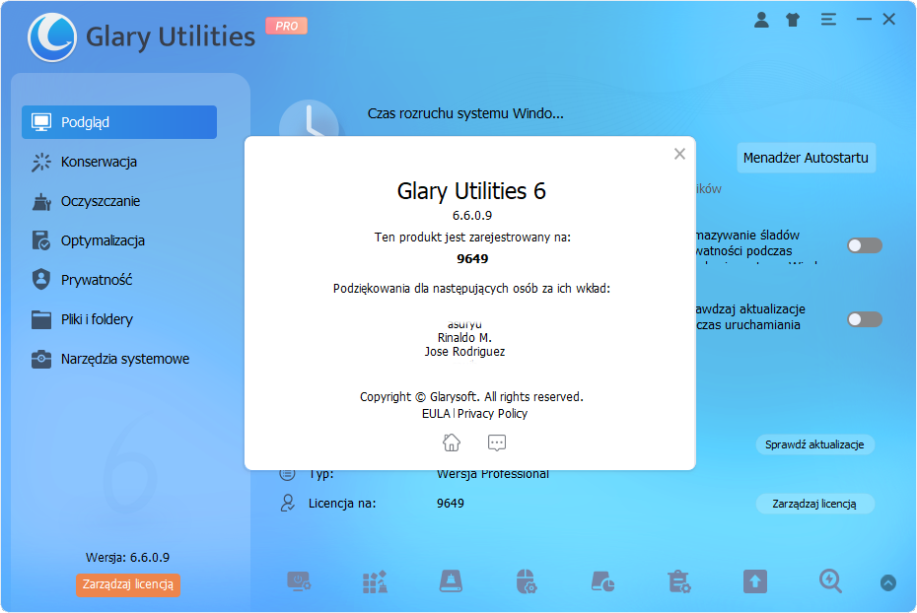Click the Konserwacja sparkle icon
The image size is (917, 613).
pos(41,162)
